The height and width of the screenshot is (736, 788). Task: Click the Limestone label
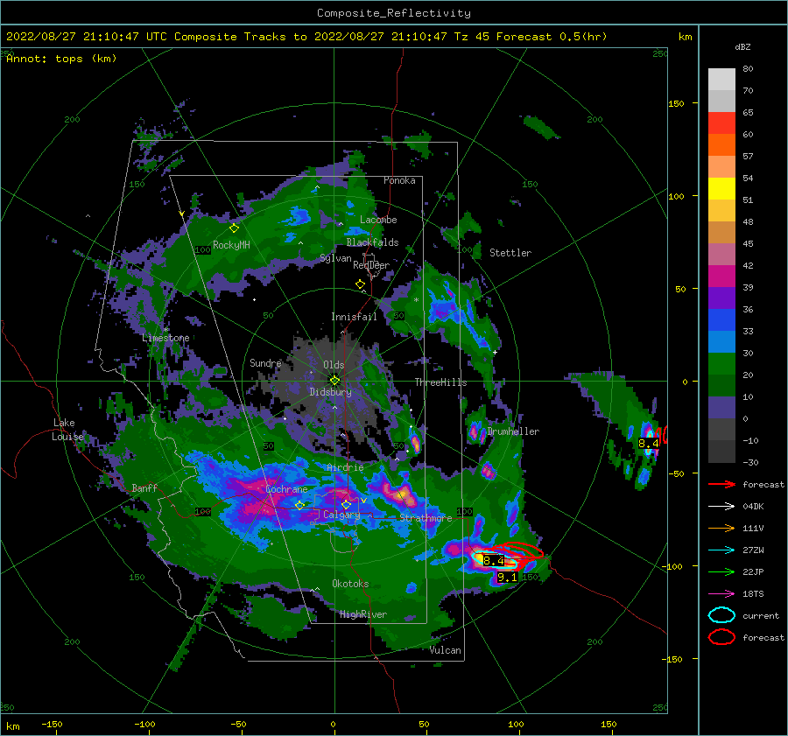pos(165,338)
